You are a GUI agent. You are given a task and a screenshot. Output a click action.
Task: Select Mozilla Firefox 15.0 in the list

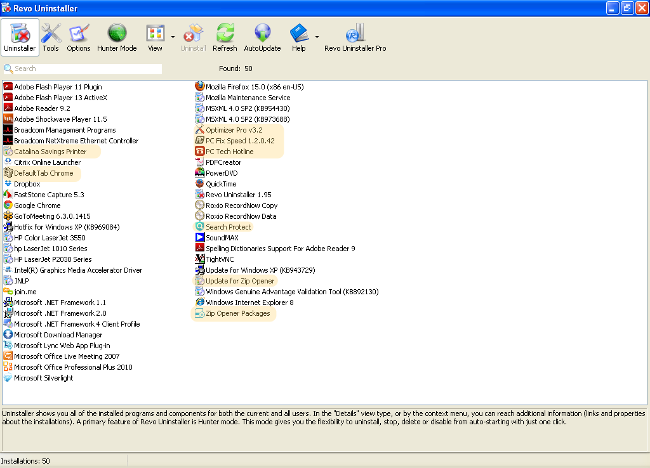(x=254, y=87)
